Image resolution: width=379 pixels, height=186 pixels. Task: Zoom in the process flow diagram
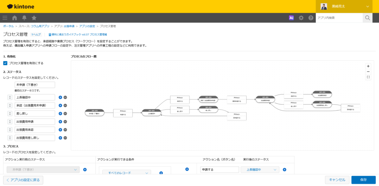coord(368,66)
